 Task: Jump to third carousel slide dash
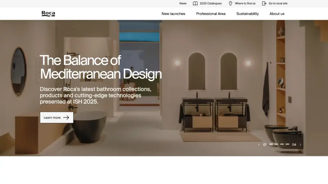[282, 144]
